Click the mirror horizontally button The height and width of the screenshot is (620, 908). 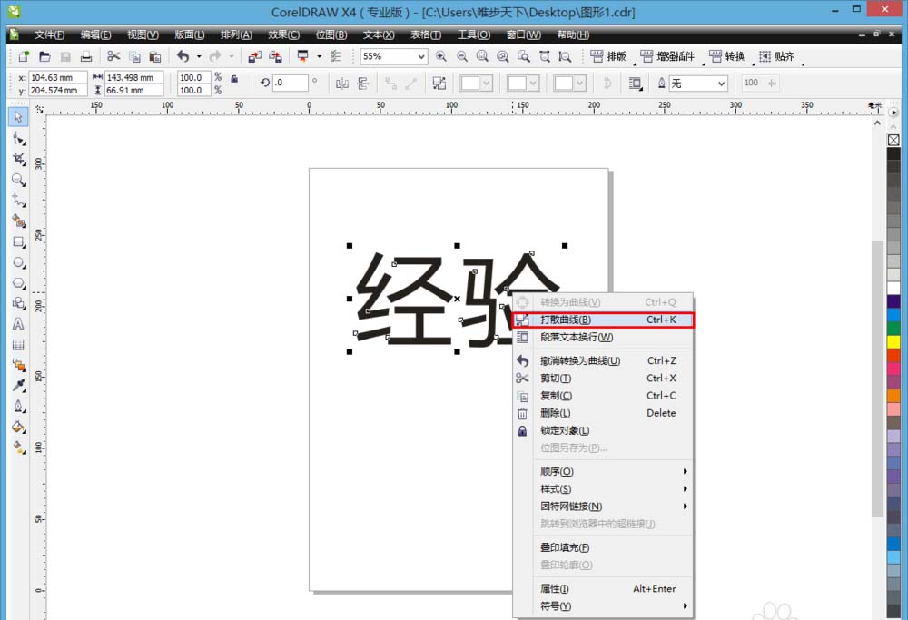[342, 84]
